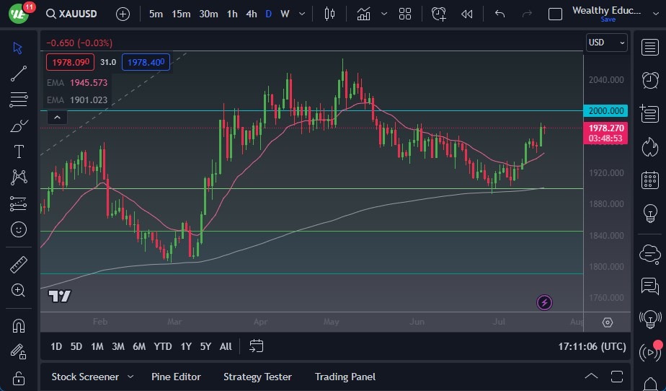This screenshot has width=666, height=391.
Task: Select the 4h timeframe button
Action: coord(251,14)
